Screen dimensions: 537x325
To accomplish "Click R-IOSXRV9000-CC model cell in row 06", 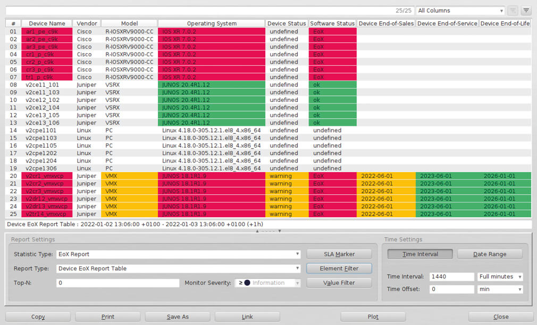I will point(129,70).
